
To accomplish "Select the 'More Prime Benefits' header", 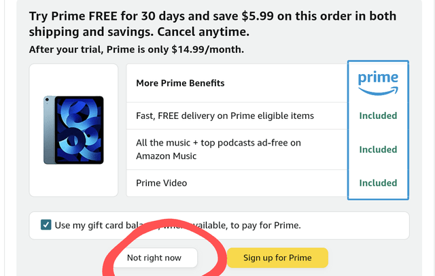I will click(x=180, y=83).
